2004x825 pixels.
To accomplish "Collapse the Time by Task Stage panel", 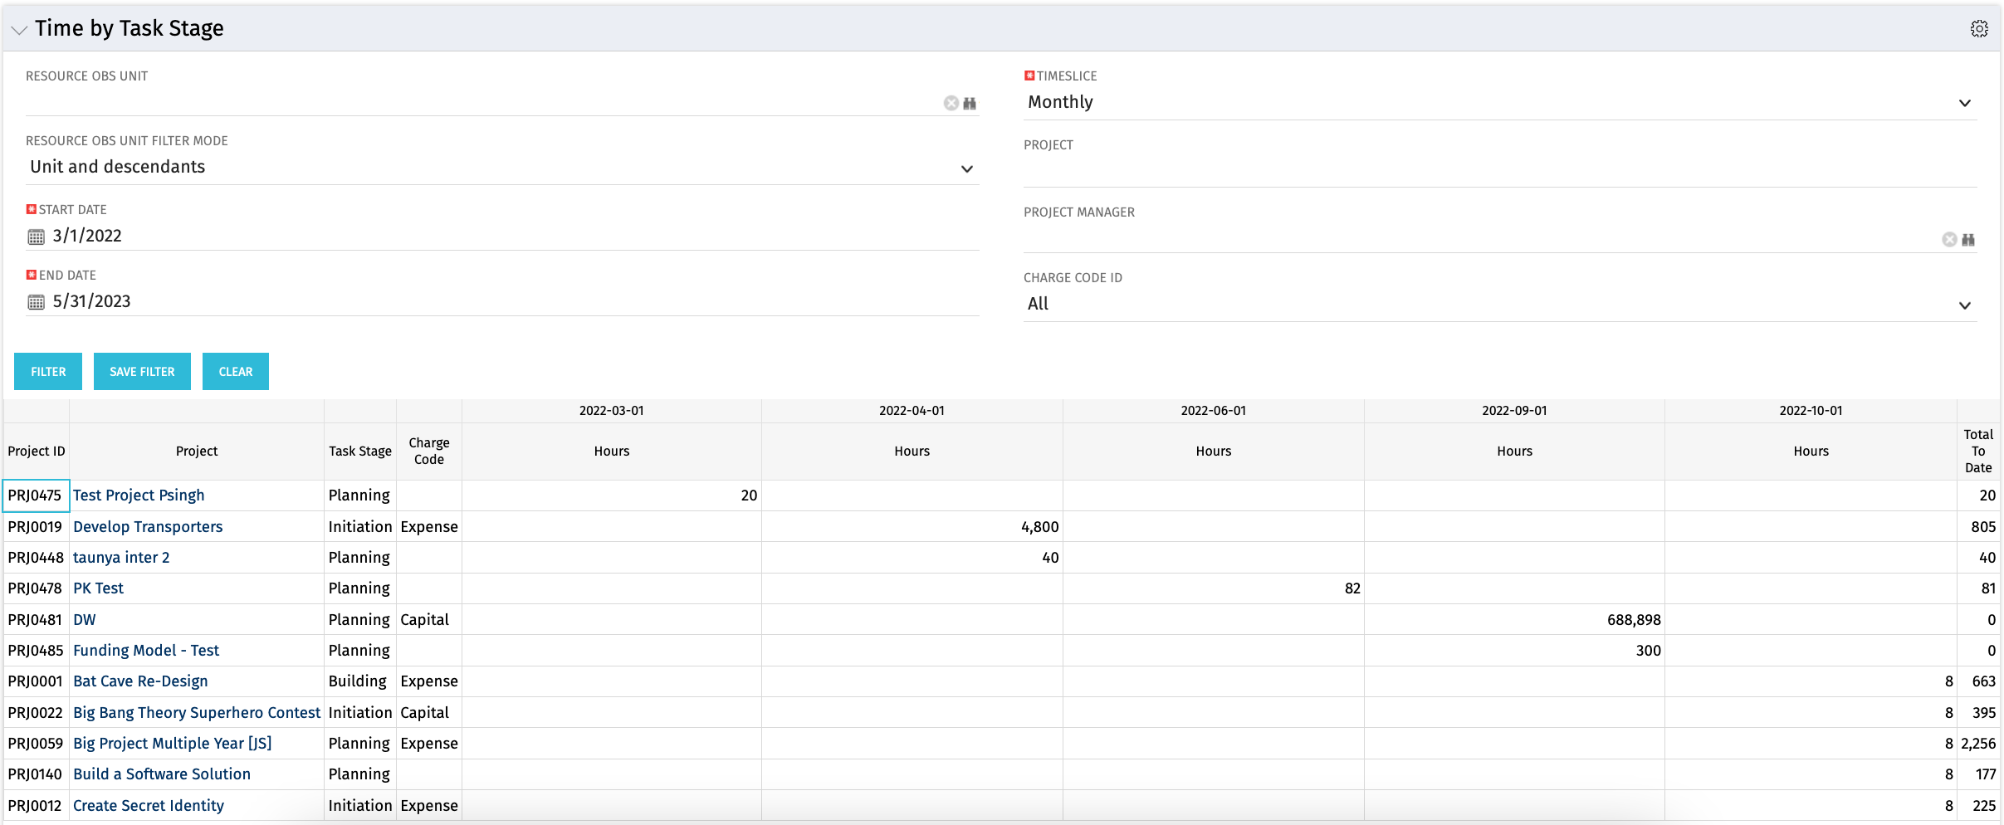I will pyautogui.click(x=18, y=30).
